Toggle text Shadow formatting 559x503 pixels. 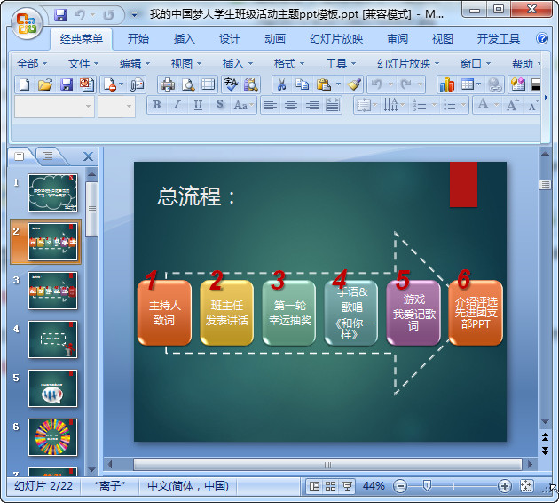(x=220, y=105)
